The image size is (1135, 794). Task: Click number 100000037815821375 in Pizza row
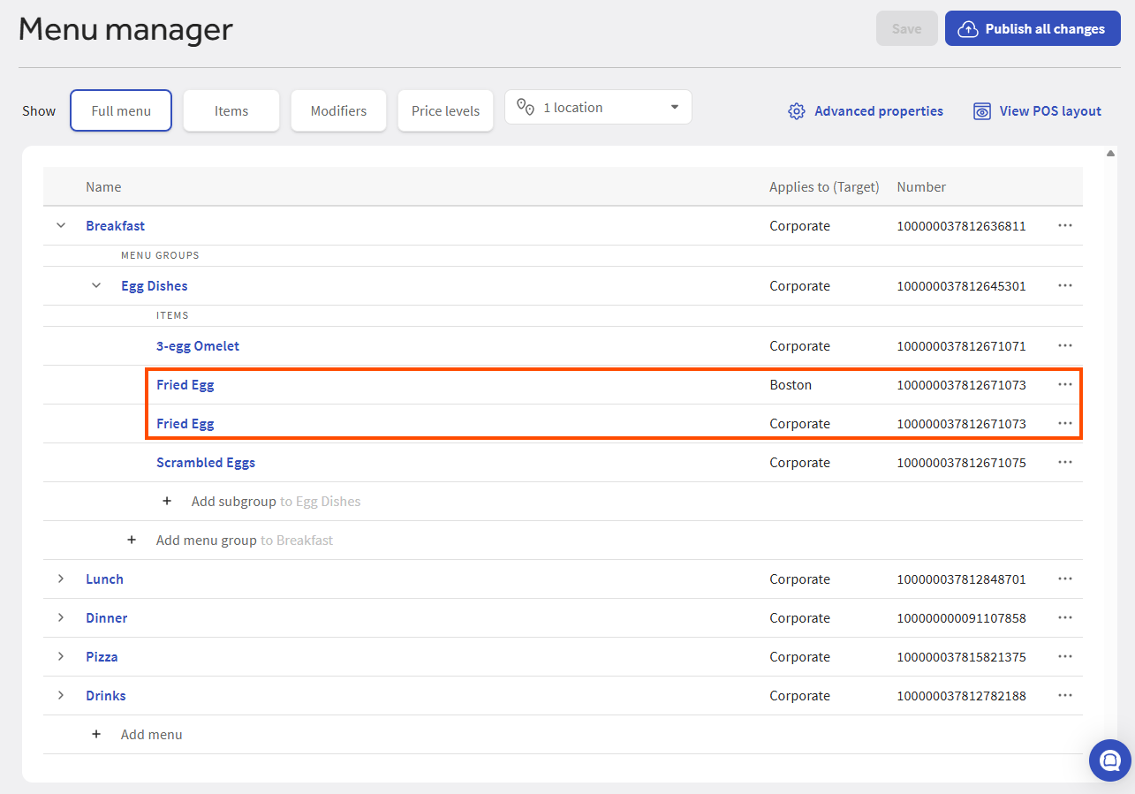(x=961, y=657)
